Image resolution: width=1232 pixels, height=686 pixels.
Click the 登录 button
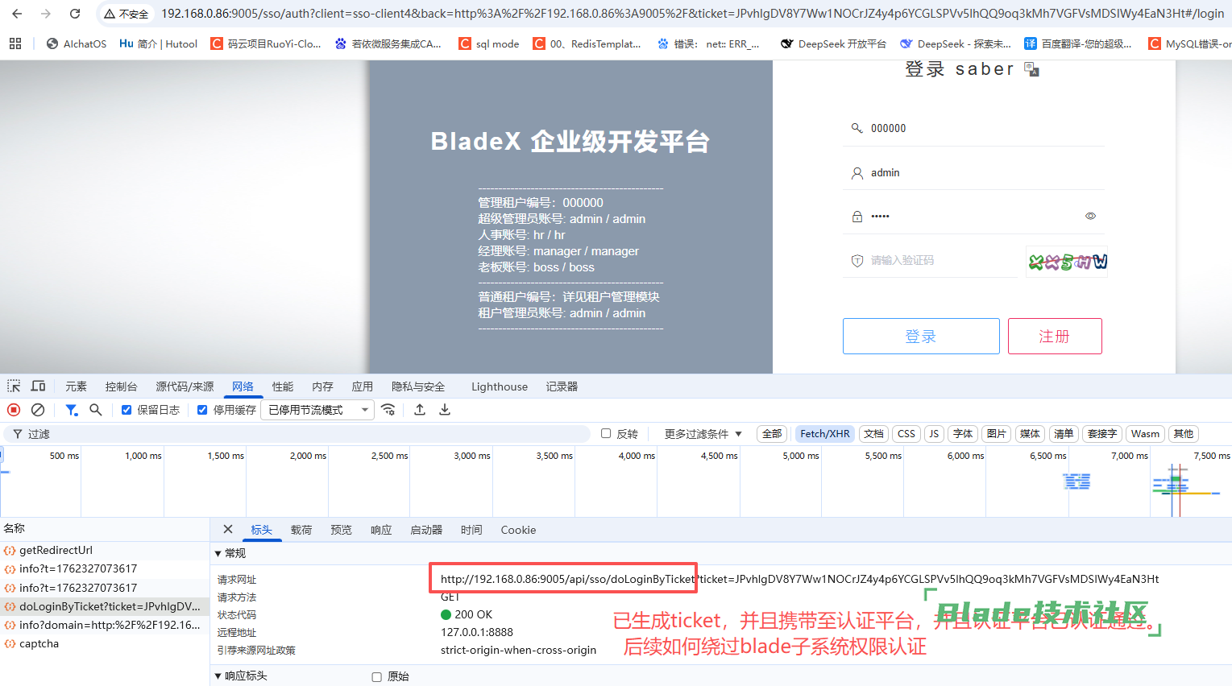pos(920,336)
